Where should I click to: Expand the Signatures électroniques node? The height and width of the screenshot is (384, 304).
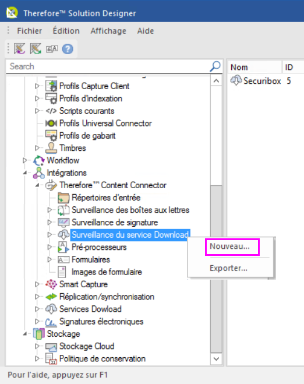tap(37, 322)
